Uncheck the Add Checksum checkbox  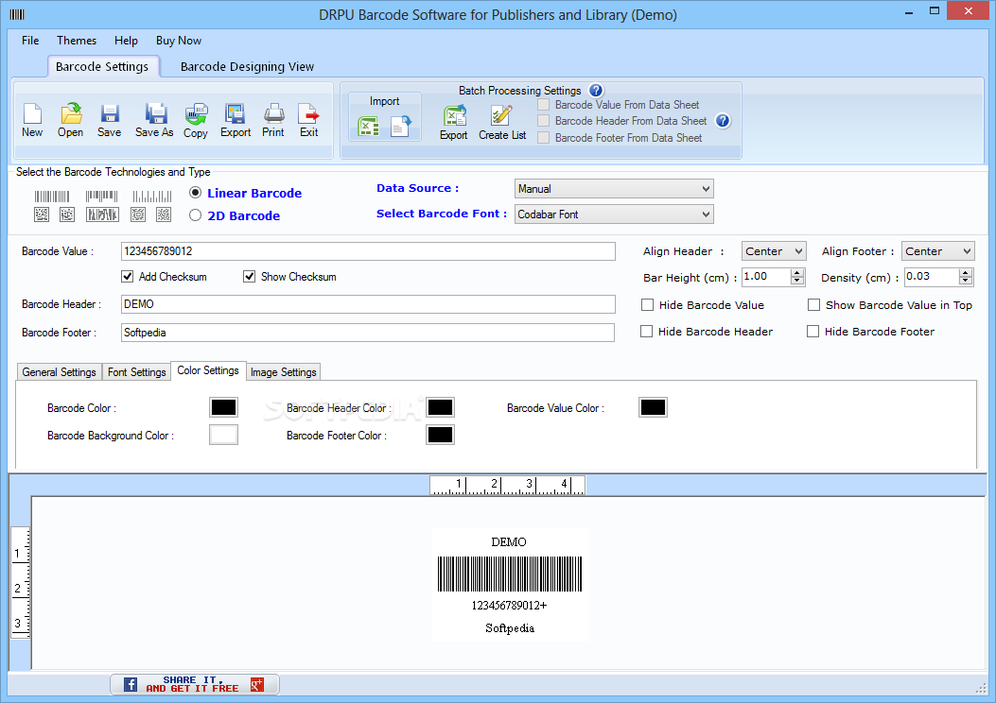pos(128,277)
